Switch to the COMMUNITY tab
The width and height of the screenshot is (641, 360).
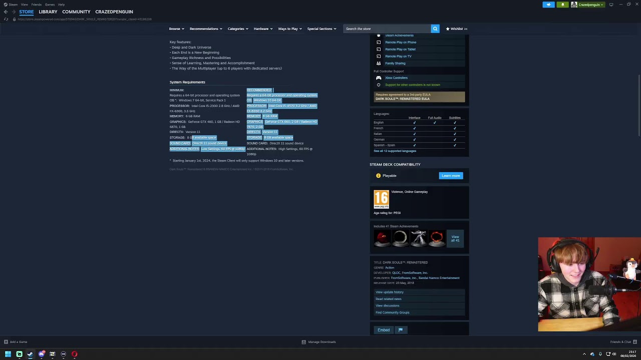pyautogui.click(x=76, y=11)
